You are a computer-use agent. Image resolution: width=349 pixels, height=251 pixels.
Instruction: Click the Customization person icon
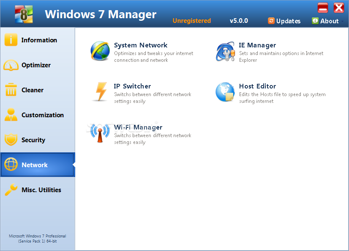pos(11,115)
